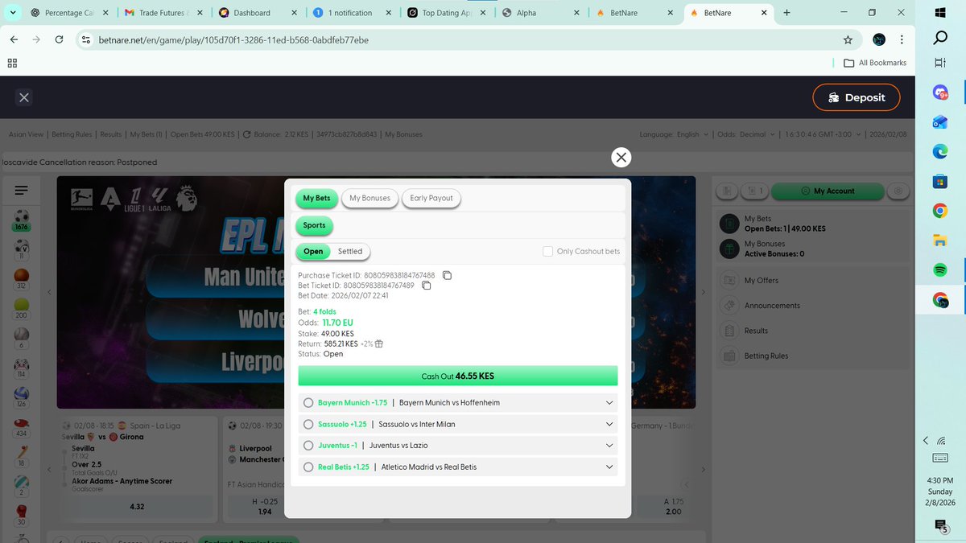Click the My Bets circular icon in sidebar
The width and height of the screenshot is (966, 543).
pyautogui.click(x=729, y=224)
